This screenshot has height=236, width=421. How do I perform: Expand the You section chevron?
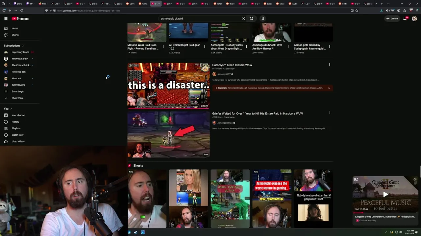tap(11, 109)
